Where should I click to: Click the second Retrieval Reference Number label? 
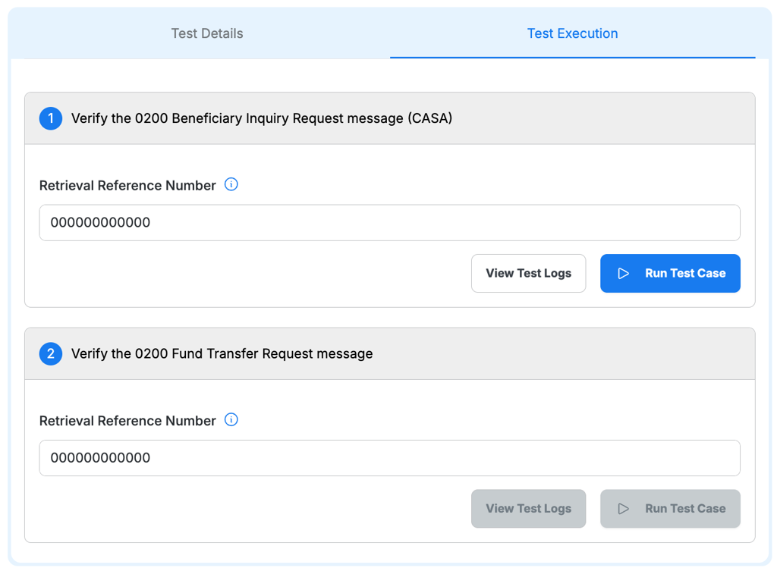pos(130,420)
